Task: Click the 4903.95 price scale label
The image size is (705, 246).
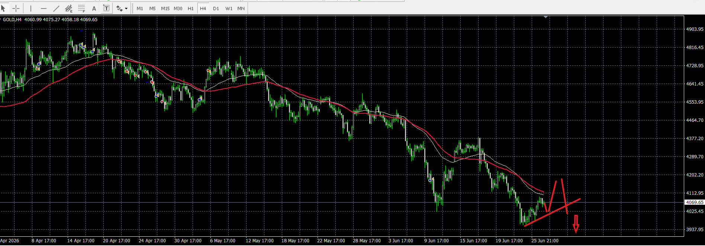Action: (695, 29)
